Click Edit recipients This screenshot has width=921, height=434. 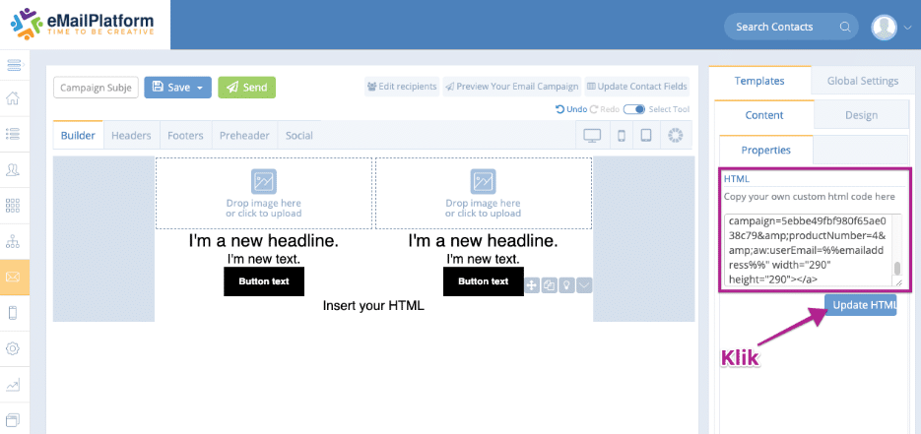(402, 87)
